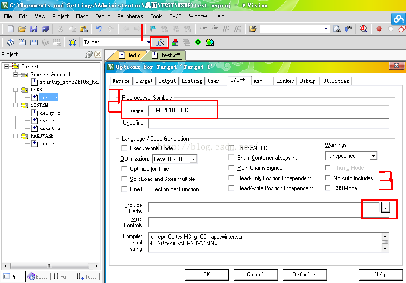
Task: Click the Start Debug Session icon
Action: point(363,29)
